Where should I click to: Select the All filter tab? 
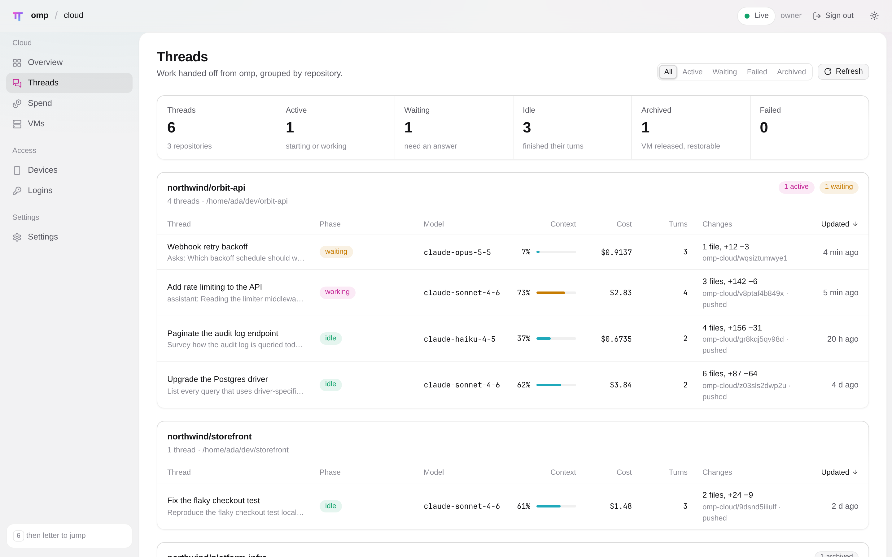click(x=668, y=72)
